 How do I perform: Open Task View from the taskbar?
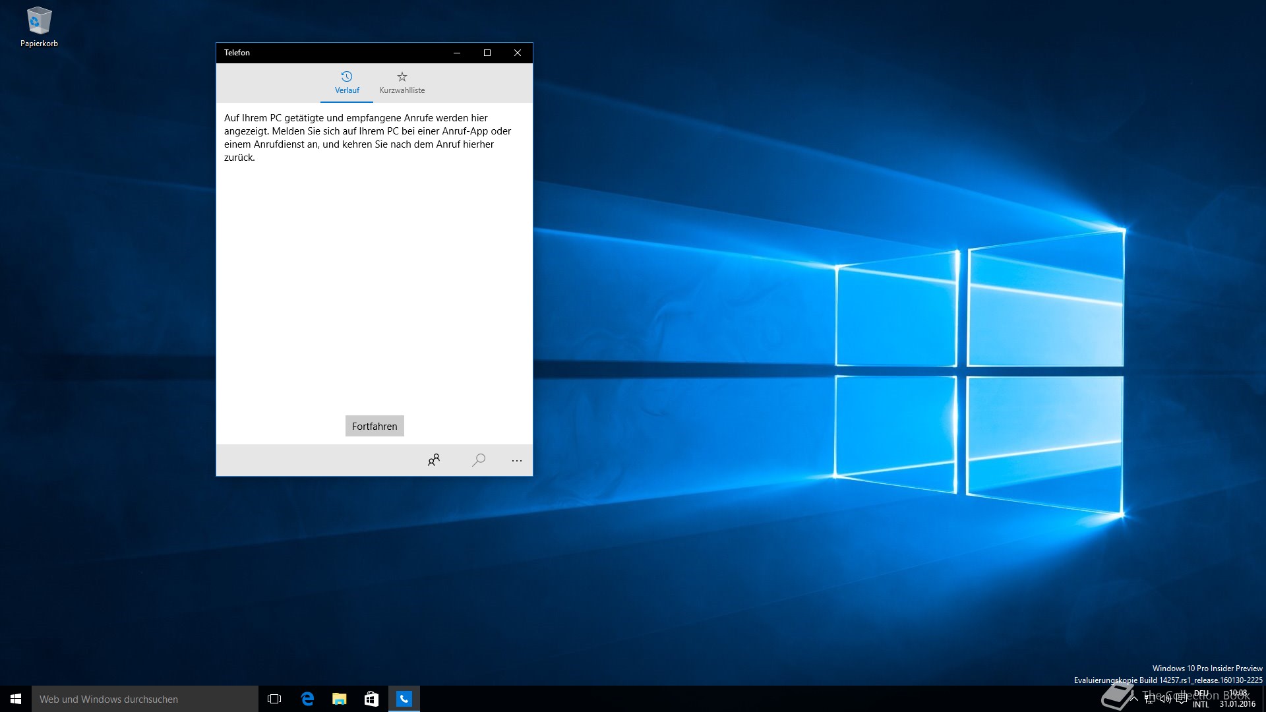(x=274, y=699)
